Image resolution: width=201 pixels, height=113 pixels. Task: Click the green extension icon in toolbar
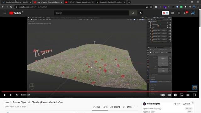point(181,7)
